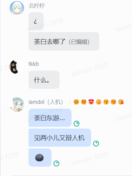Open iamdol's cartoon avatar

(x=17, y=105)
